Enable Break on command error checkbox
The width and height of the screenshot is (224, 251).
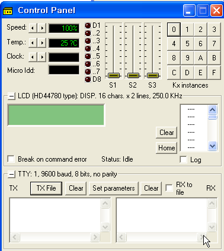click(x=11, y=159)
